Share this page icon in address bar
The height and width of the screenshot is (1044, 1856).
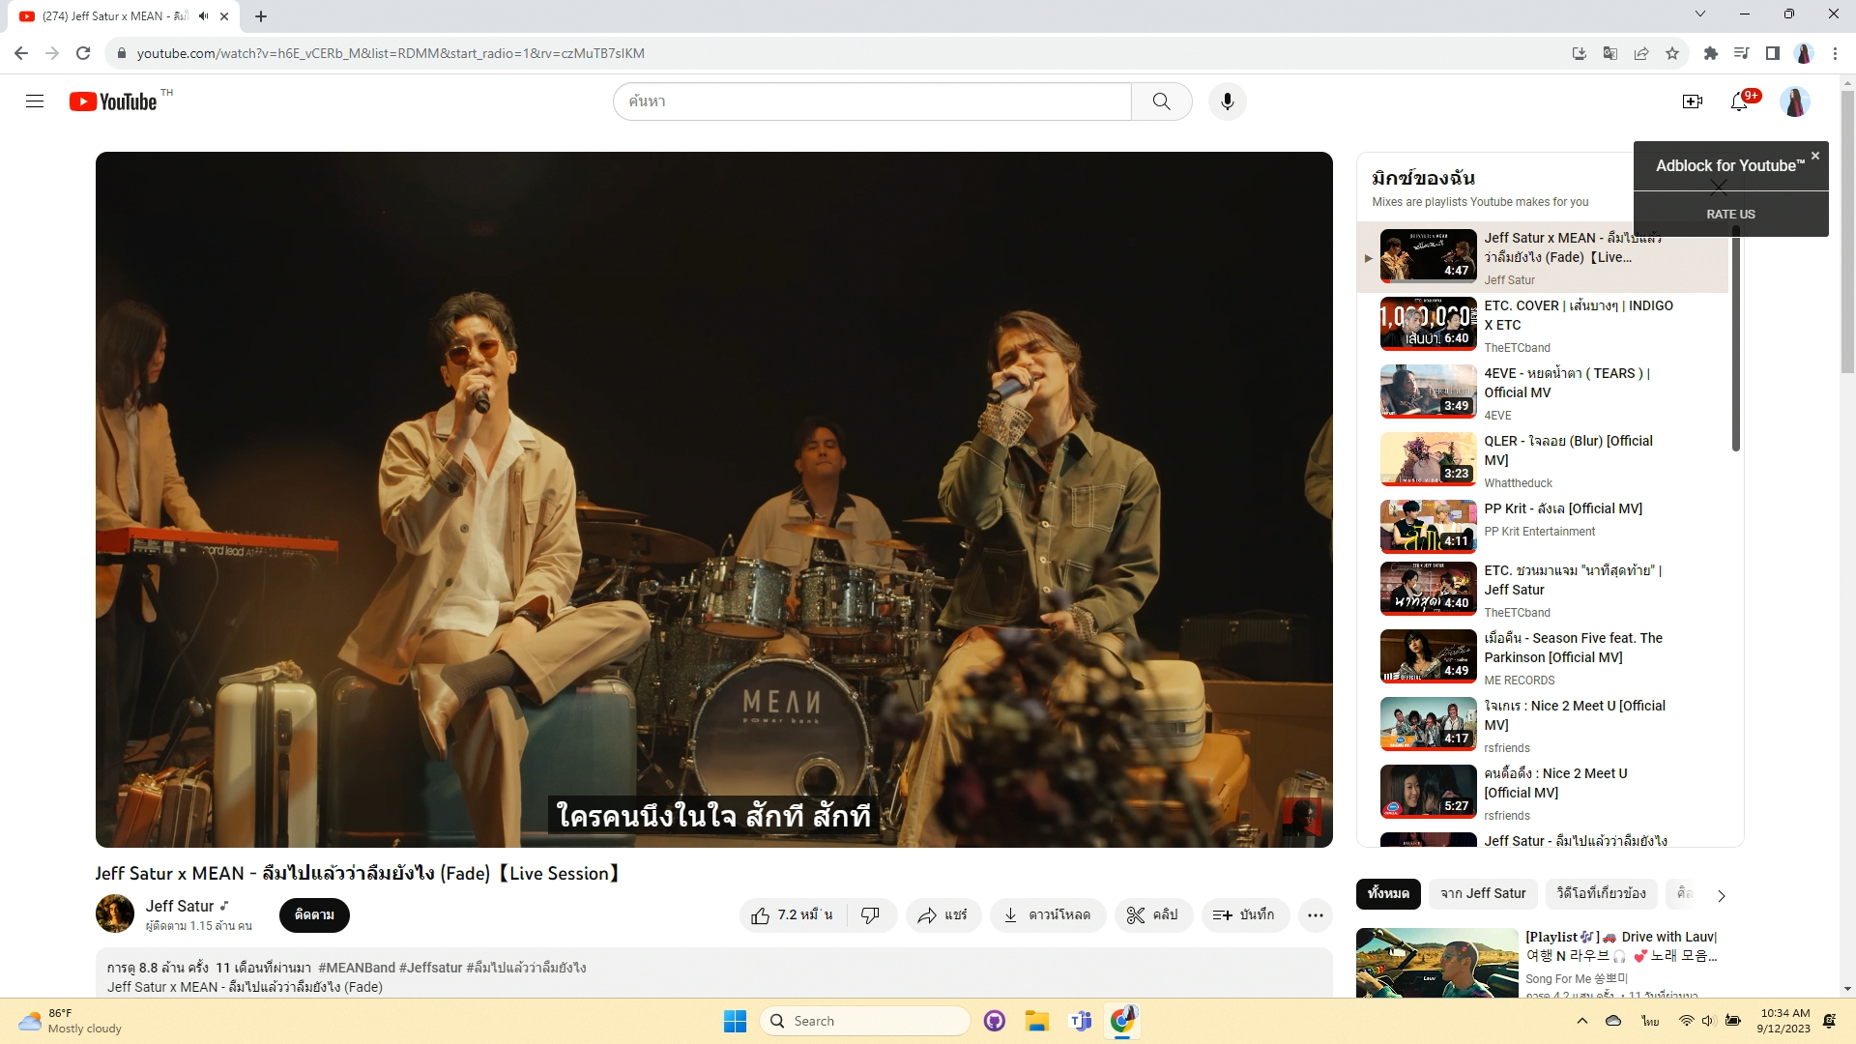click(1641, 53)
